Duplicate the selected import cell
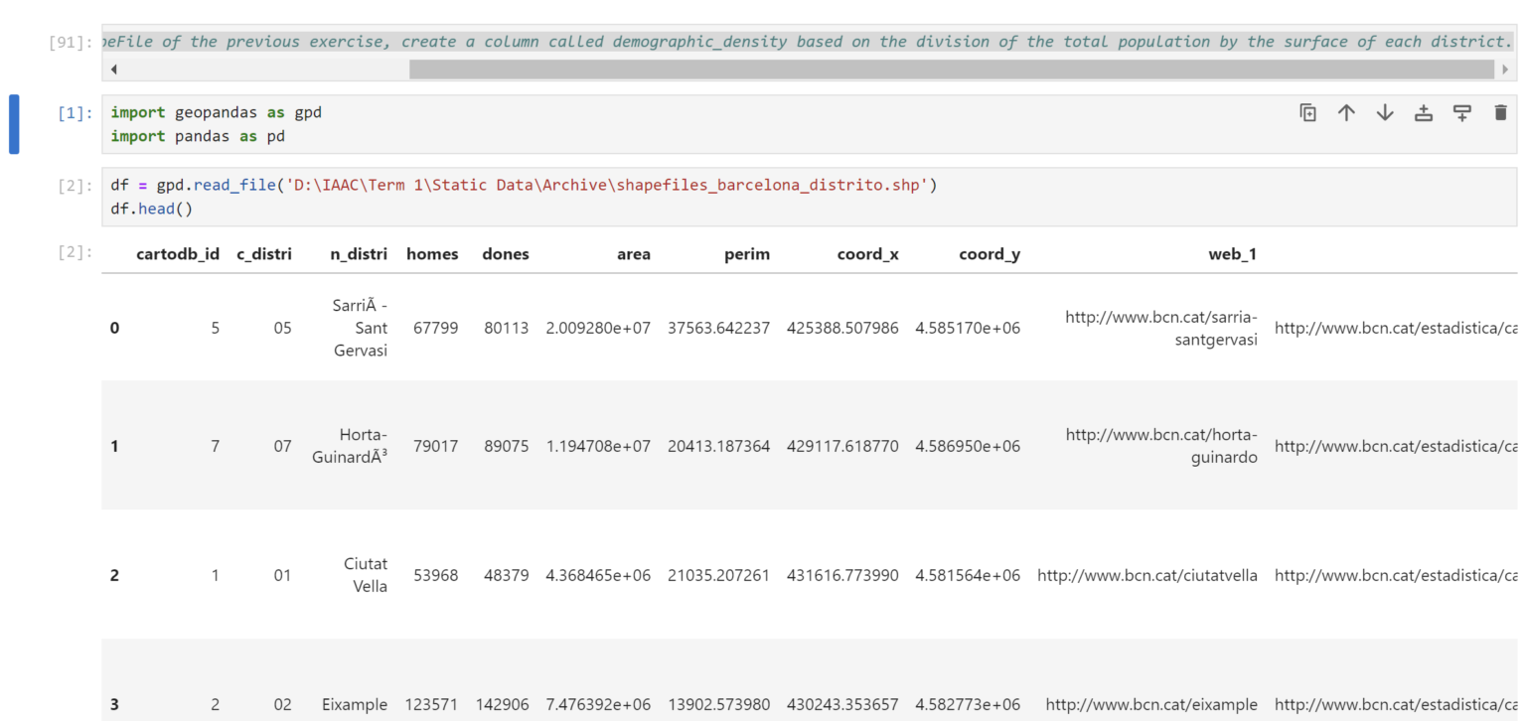This screenshot has width=1526, height=721. tap(1308, 113)
